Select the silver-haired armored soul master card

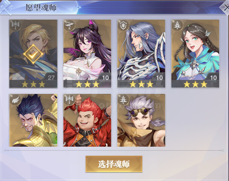(141, 54)
